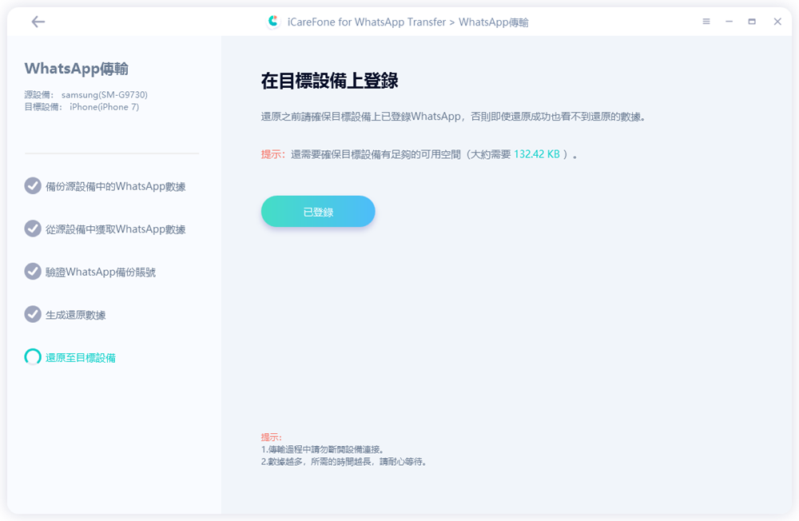Select the 生成還原數據 step label
Viewport: 799px width, 521px height.
pyautogui.click(x=76, y=315)
